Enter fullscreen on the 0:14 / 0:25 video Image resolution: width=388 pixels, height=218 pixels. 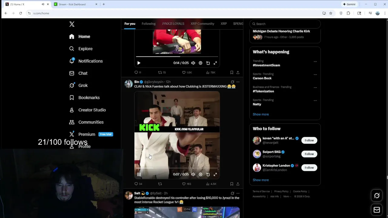(215, 63)
